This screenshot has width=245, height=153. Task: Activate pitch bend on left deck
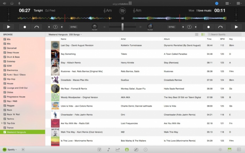(36, 27)
